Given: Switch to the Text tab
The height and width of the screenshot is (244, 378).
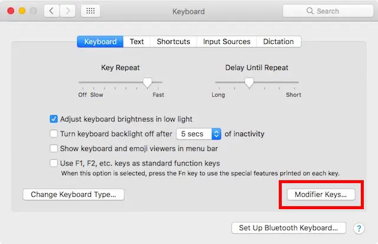Looking at the screenshot, I should 136,42.
